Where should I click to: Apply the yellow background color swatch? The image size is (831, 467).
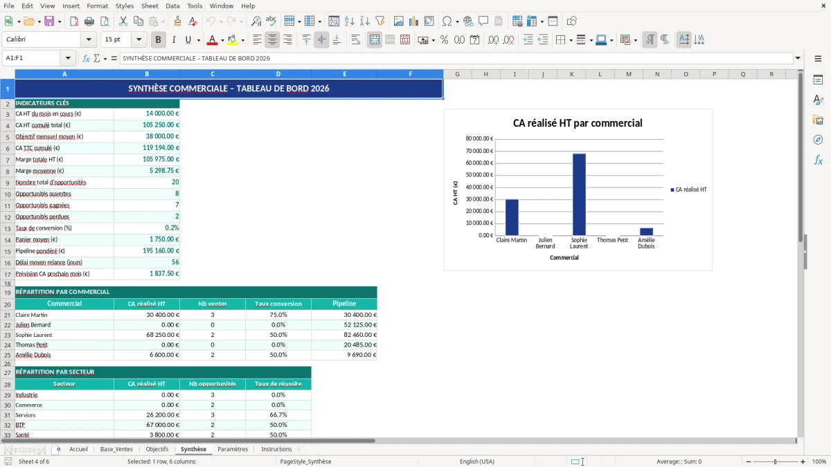pos(233,40)
